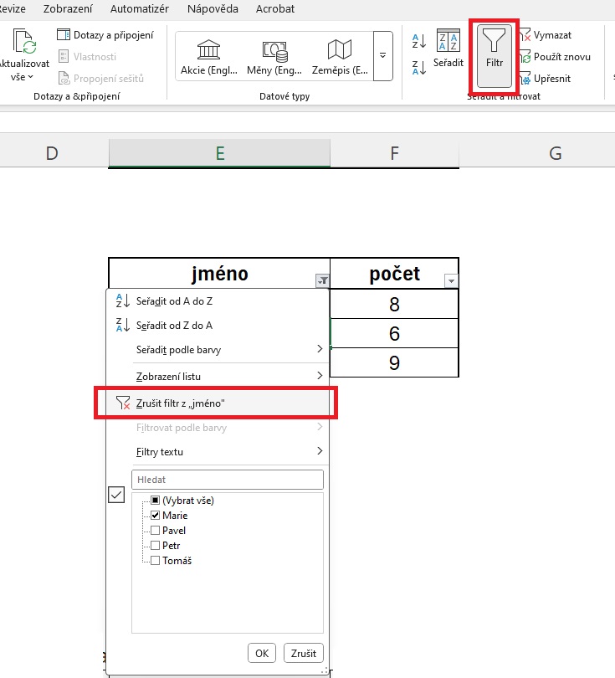Uncheck the Marie checkbox
615x678 pixels.
tap(155, 516)
